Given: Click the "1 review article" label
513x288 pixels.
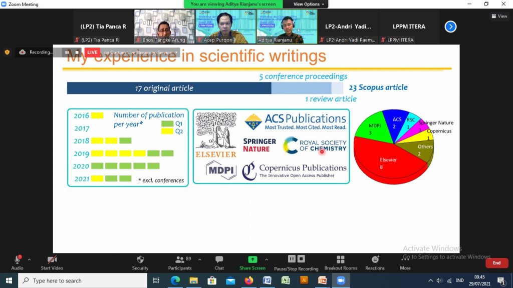Looking at the screenshot, I should [x=331, y=99].
